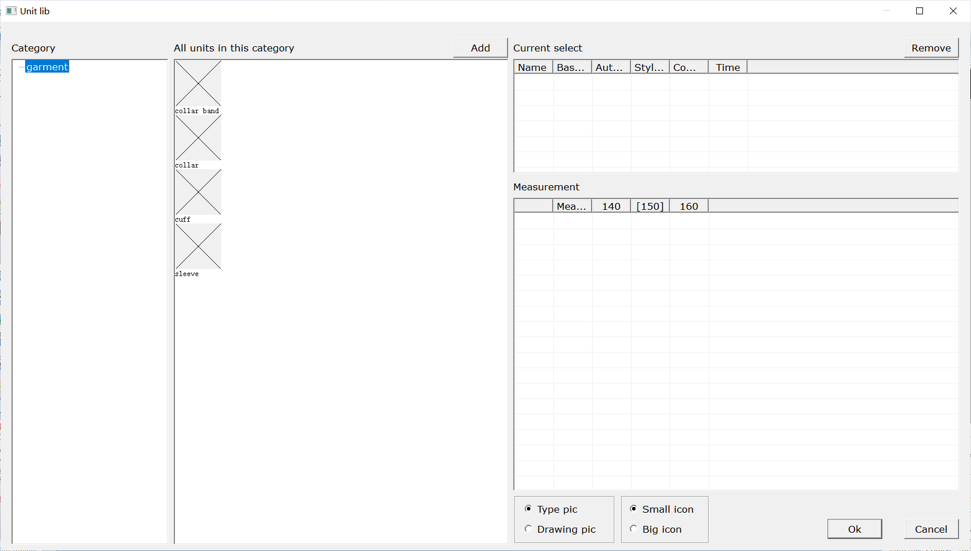Click the 140 size column header
The width and height of the screenshot is (971, 551).
[611, 206]
